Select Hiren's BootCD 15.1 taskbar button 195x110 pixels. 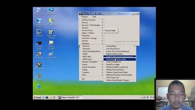click(70, 97)
